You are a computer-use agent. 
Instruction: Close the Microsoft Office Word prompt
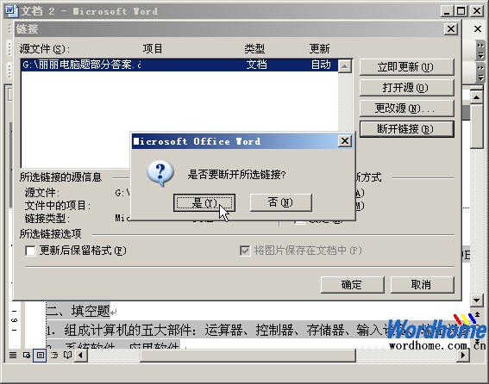pyautogui.click(x=345, y=141)
